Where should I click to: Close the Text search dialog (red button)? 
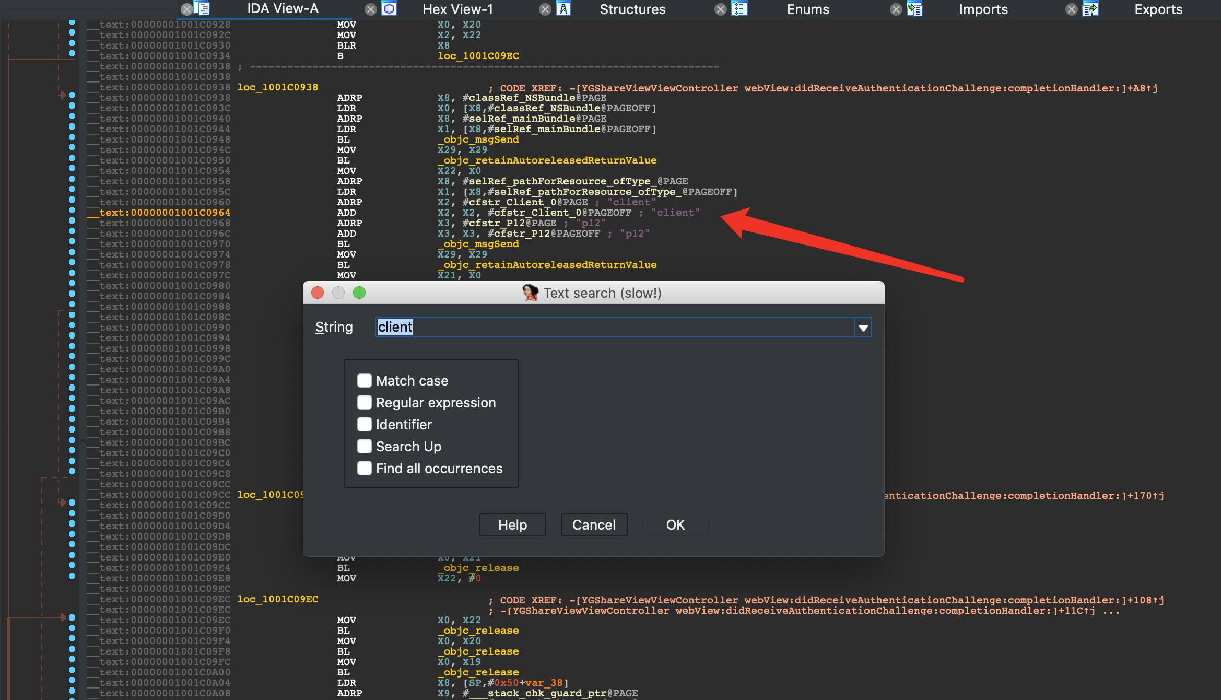point(318,293)
